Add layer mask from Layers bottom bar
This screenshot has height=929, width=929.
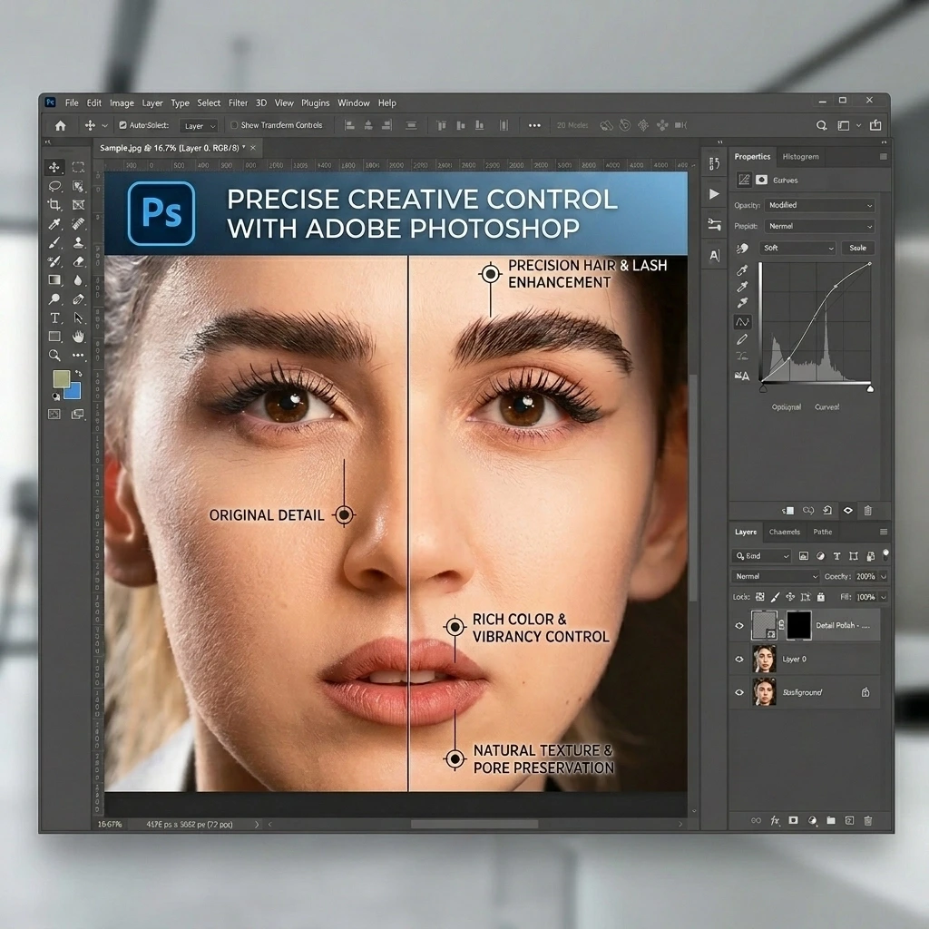[x=793, y=820]
